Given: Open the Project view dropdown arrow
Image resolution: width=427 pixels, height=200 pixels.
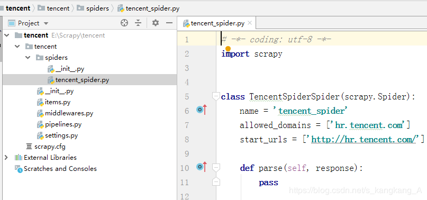Looking at the screenshot, I should 46,23.
